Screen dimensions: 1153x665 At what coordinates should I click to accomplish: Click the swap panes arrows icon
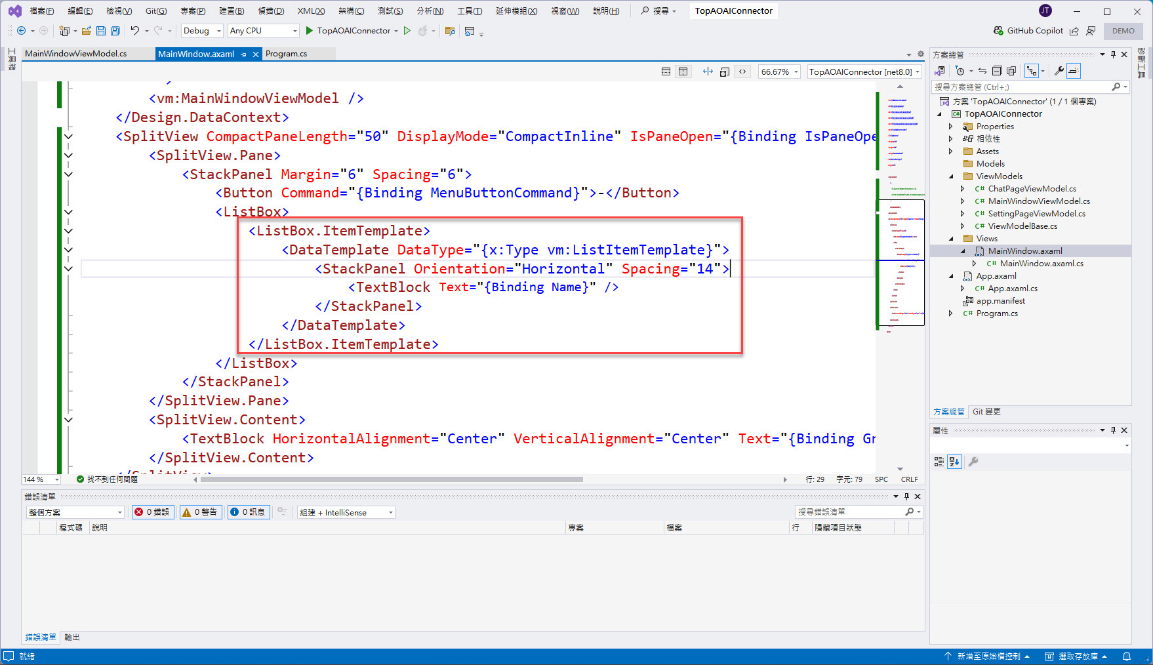coord(708,71)
